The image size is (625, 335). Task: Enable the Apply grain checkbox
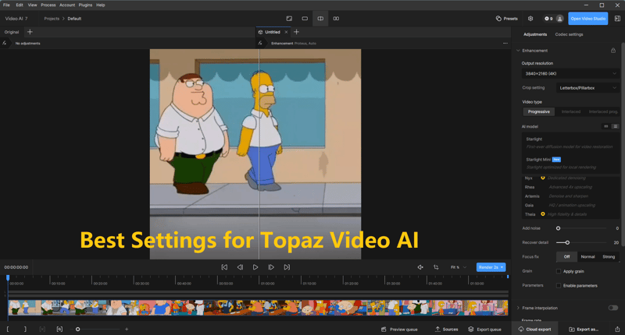(x=558, y=271)
